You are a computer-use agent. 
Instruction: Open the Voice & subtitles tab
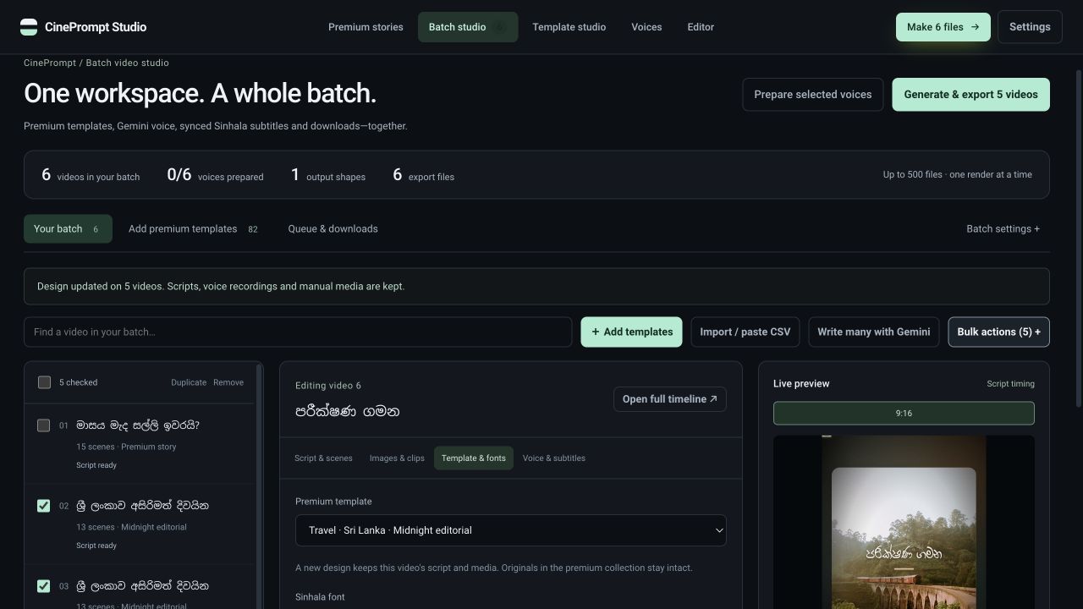[x=554, y=458]
